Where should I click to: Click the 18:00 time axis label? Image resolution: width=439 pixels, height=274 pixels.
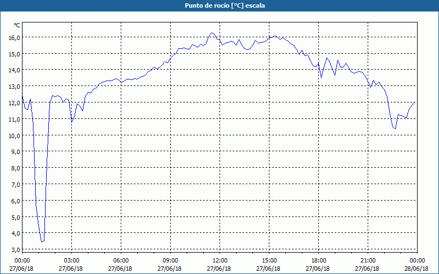(x=319, y=261)
